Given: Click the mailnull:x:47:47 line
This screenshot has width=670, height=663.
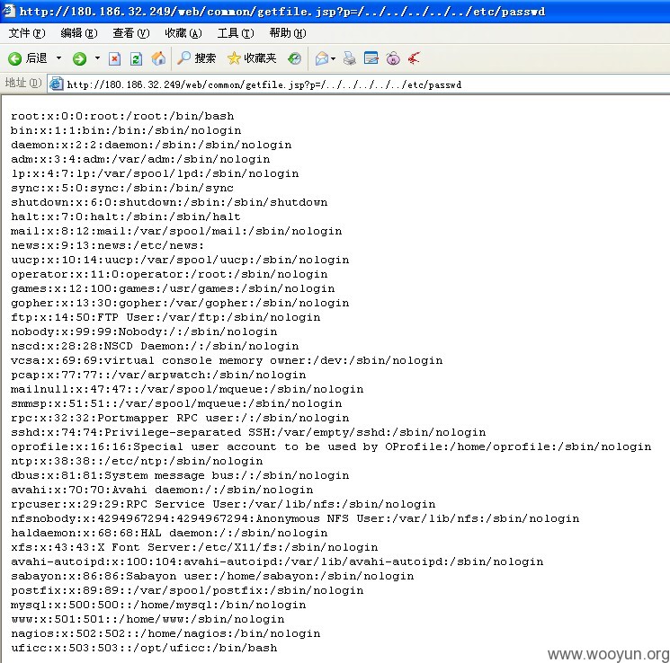Looking at the screenshot, I should tap(187, 389).
